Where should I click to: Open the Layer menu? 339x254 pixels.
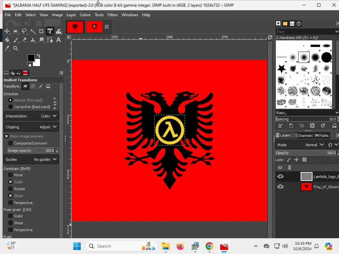(x=71, y=15)
